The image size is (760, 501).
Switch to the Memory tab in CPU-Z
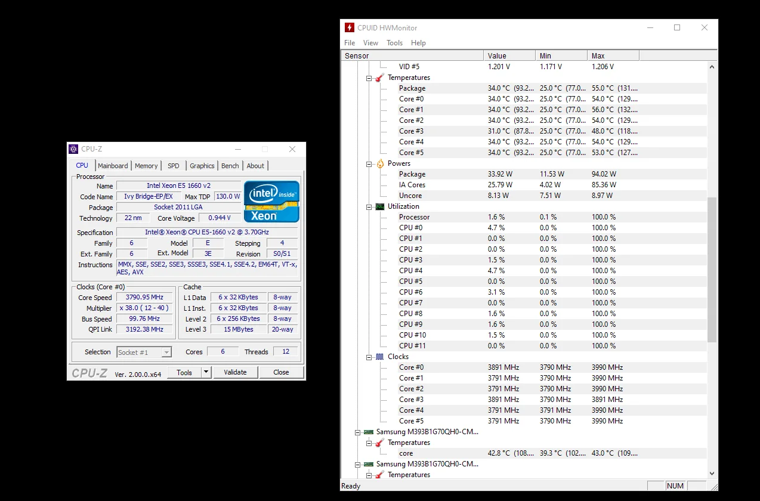(146, 166)
